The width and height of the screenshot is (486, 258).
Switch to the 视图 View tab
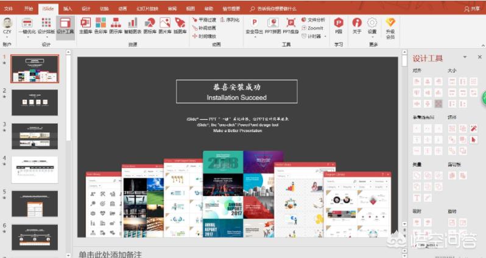190,9
